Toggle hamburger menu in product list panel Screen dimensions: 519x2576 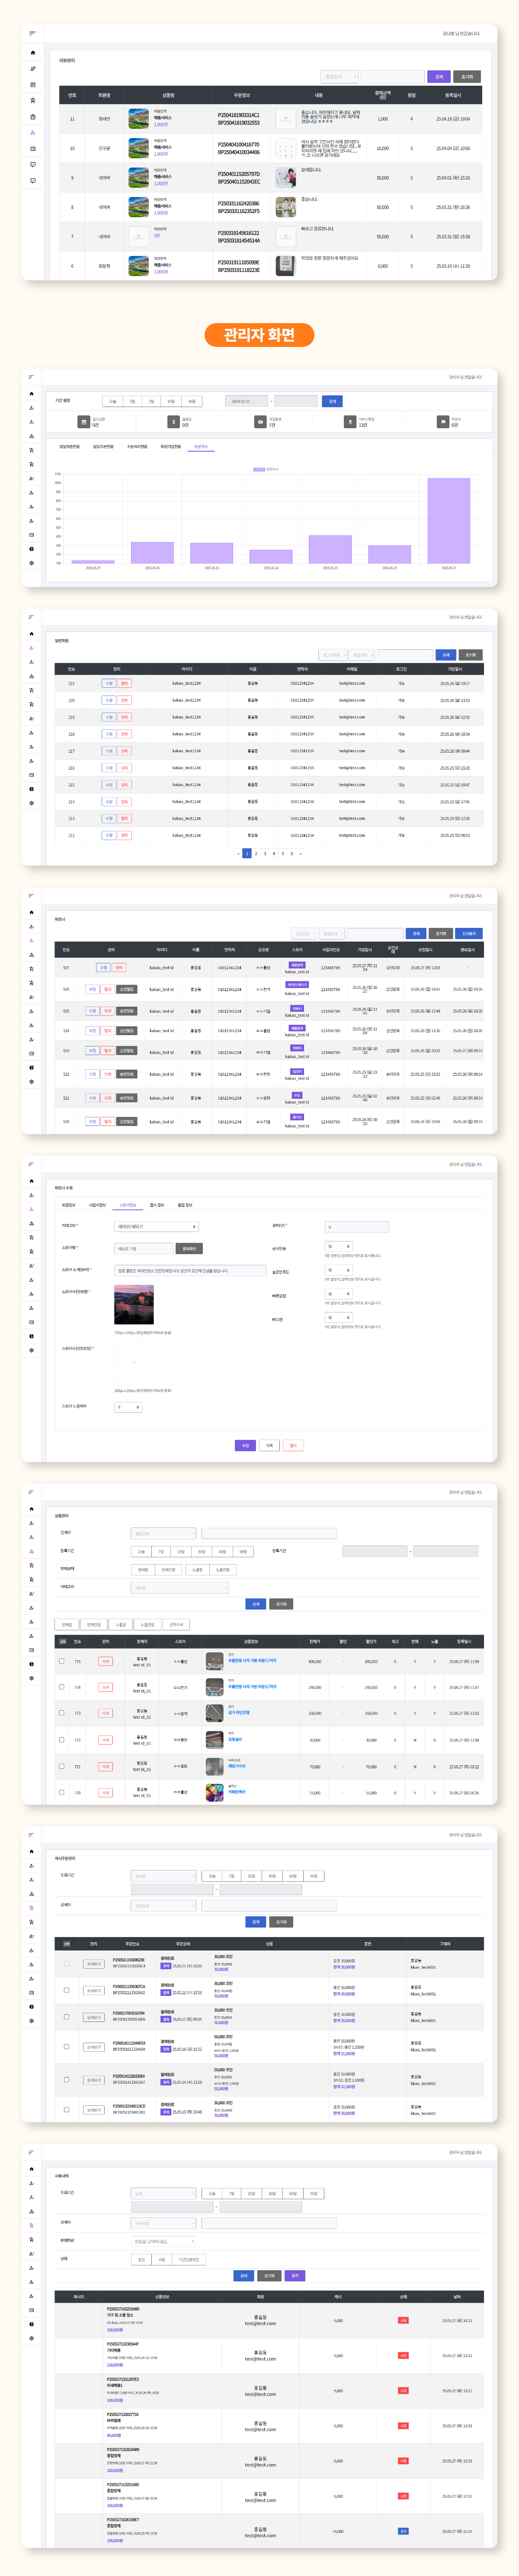(x=31, y=1492)
